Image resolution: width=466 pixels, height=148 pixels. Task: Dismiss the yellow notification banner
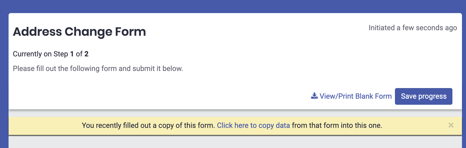tap(451, 125)
